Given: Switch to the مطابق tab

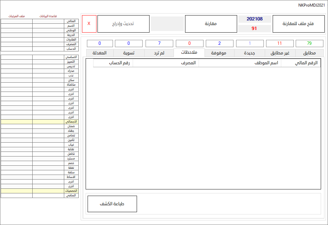Looking at the screenshot, I should coord(309,53).
